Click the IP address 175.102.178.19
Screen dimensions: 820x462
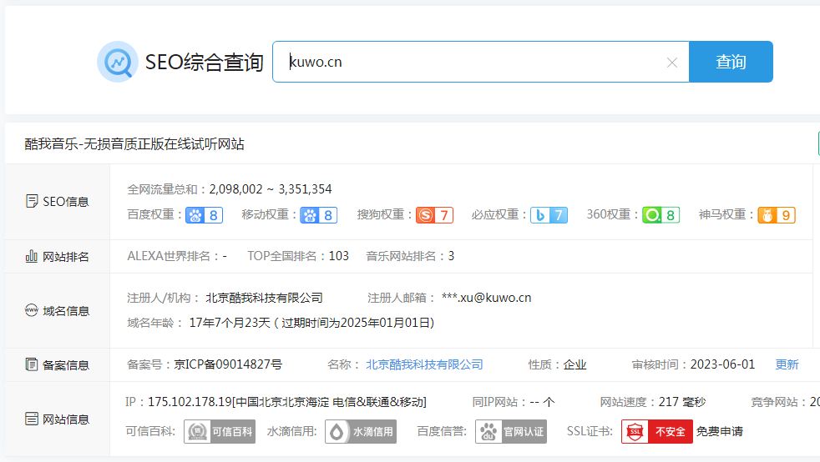pos(190,402)
